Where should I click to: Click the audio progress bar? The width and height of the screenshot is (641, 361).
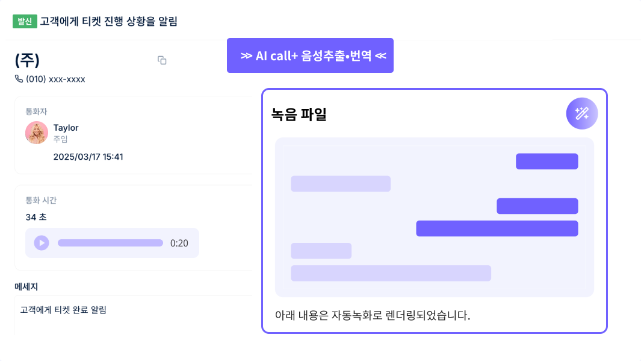[110, 243]
